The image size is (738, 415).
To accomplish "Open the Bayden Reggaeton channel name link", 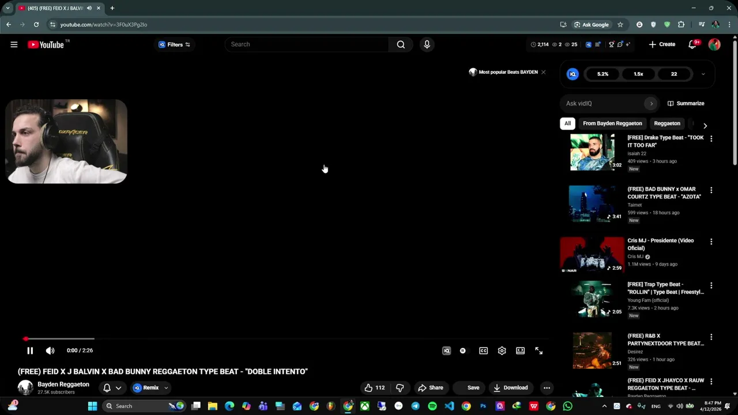I will (x=63, y=384).
